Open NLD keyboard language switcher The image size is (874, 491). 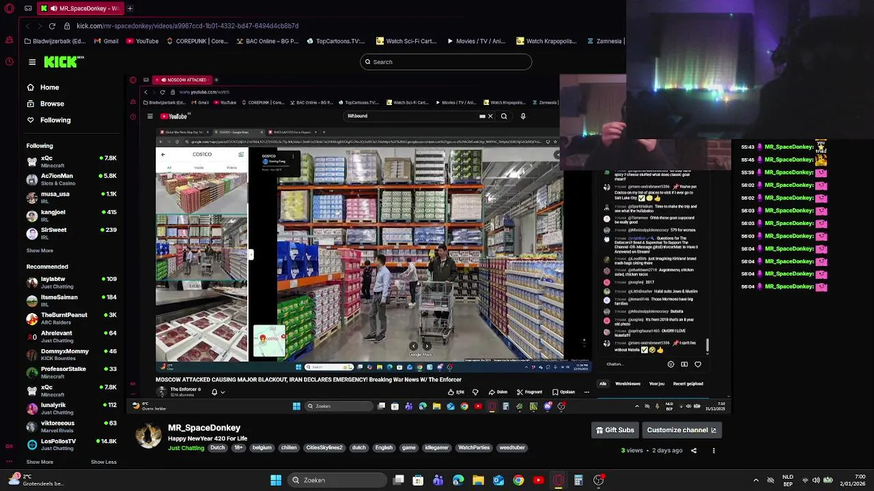[x=787, y=480]
